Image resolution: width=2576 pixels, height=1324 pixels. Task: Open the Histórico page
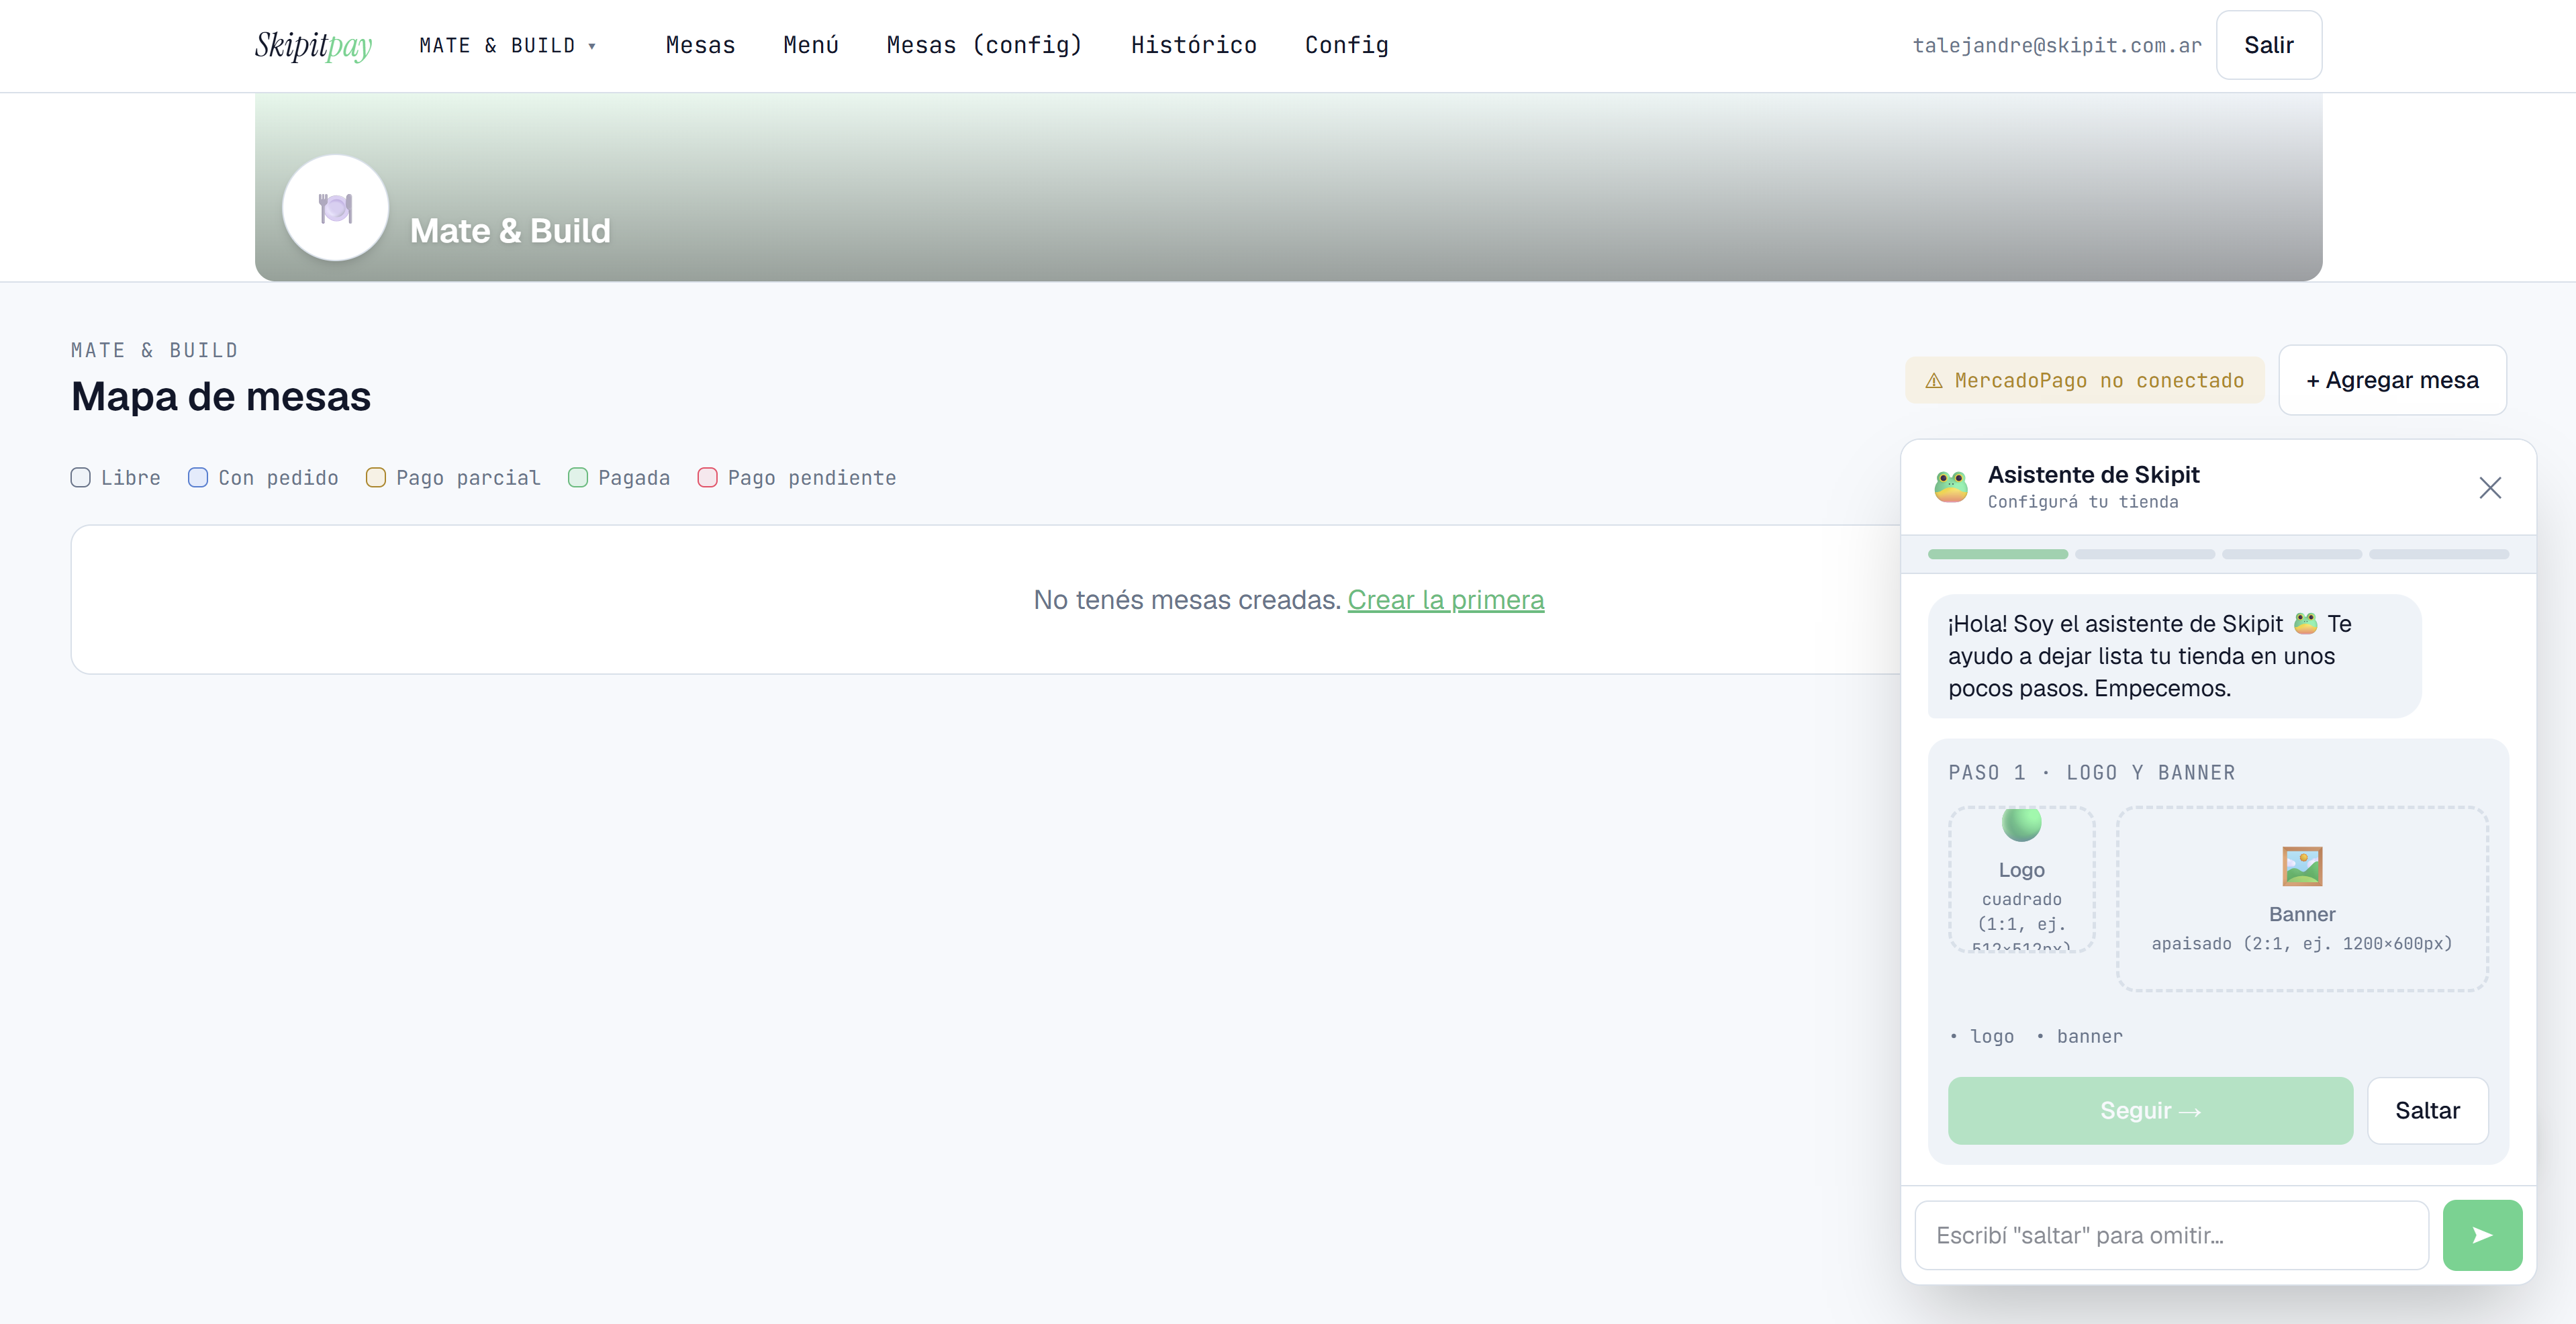[1193, 45]
